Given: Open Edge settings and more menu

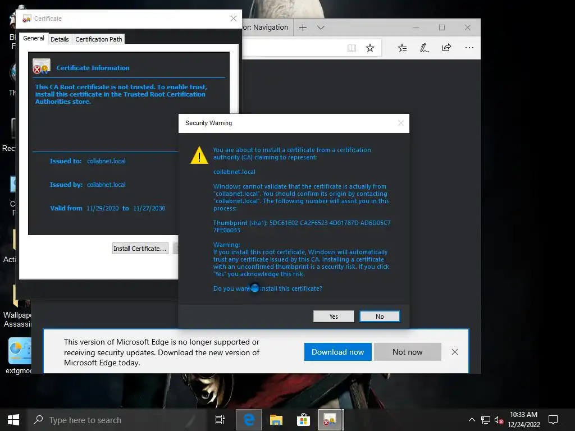Looking at the screenshot, I should point(469,48).
